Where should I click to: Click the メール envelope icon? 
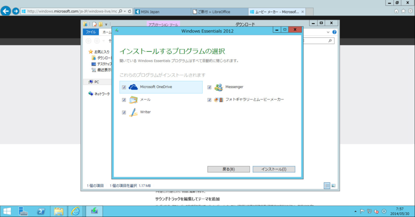(133, 99)
